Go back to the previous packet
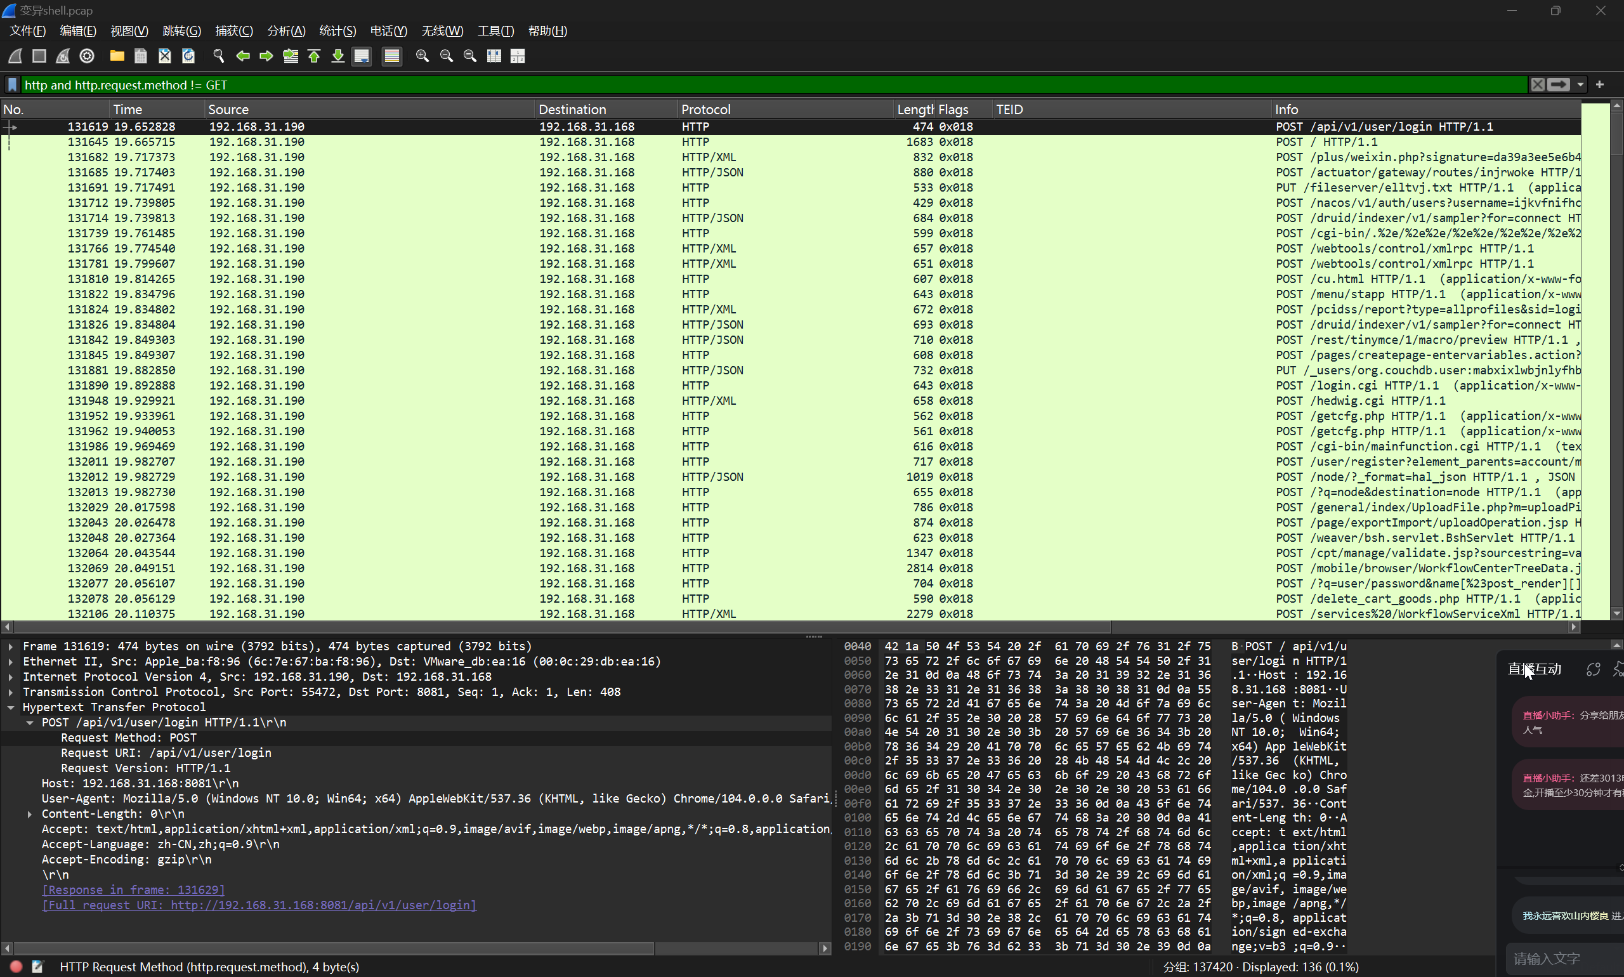Viewport: 1624px width, 977px height. pyautogui.click(x=243, y=56)
